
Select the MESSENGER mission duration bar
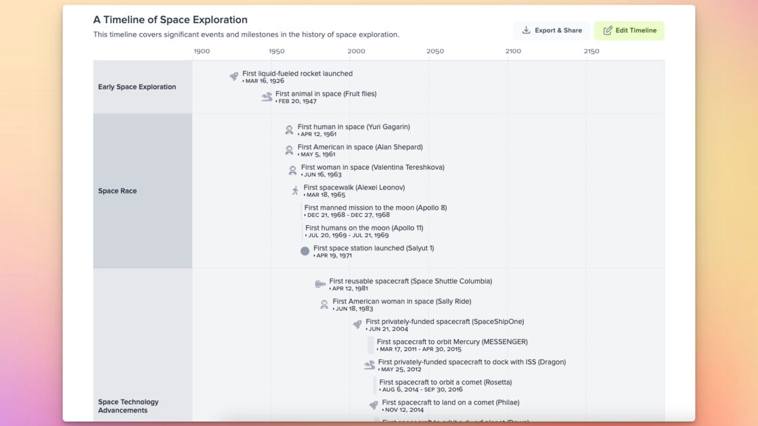point(370,344)
